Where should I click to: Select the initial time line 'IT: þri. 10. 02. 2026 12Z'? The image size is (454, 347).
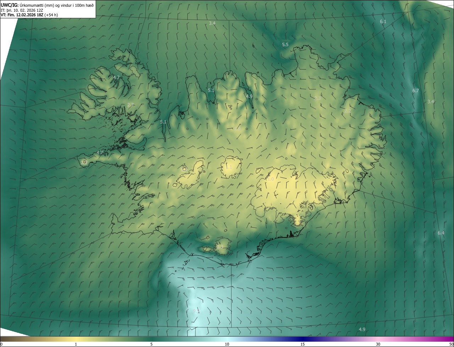(x=22, y=10)
